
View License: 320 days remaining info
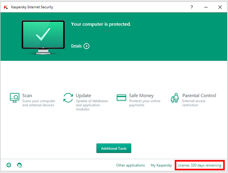(x=199, y=165)
